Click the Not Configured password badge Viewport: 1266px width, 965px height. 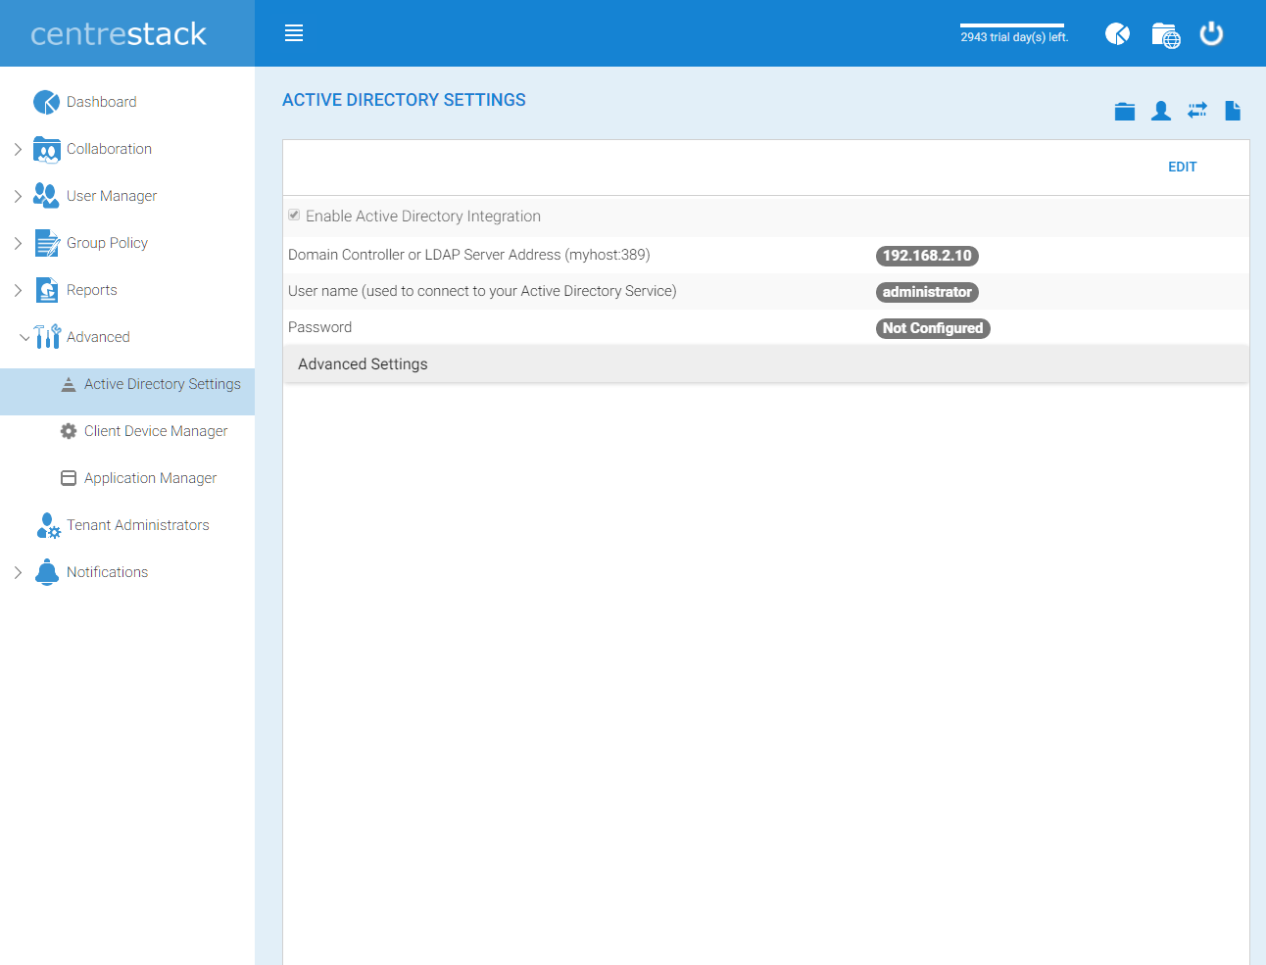(x=933, y=328)
